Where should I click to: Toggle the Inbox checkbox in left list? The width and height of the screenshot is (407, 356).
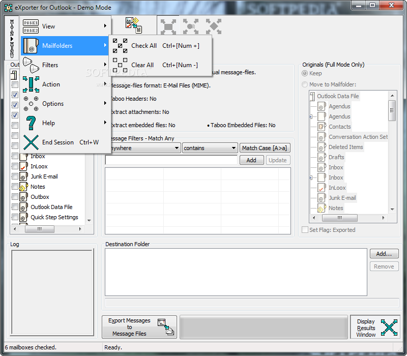15,156
